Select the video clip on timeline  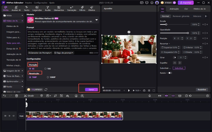pyautogui.click(x=74, y=116)
